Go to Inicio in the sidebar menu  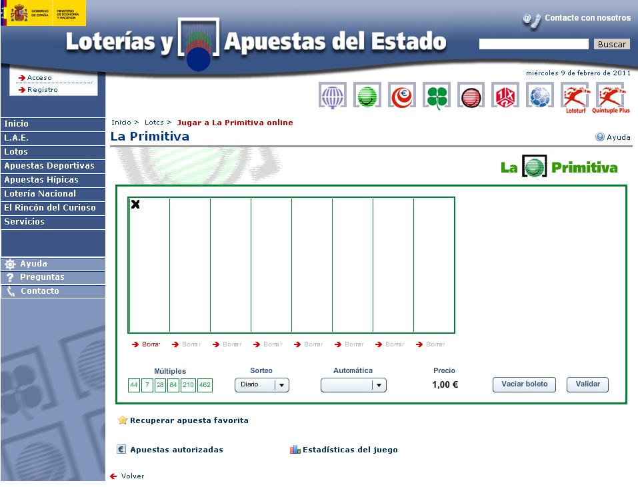pyautogui.click(x=53, y=124)
